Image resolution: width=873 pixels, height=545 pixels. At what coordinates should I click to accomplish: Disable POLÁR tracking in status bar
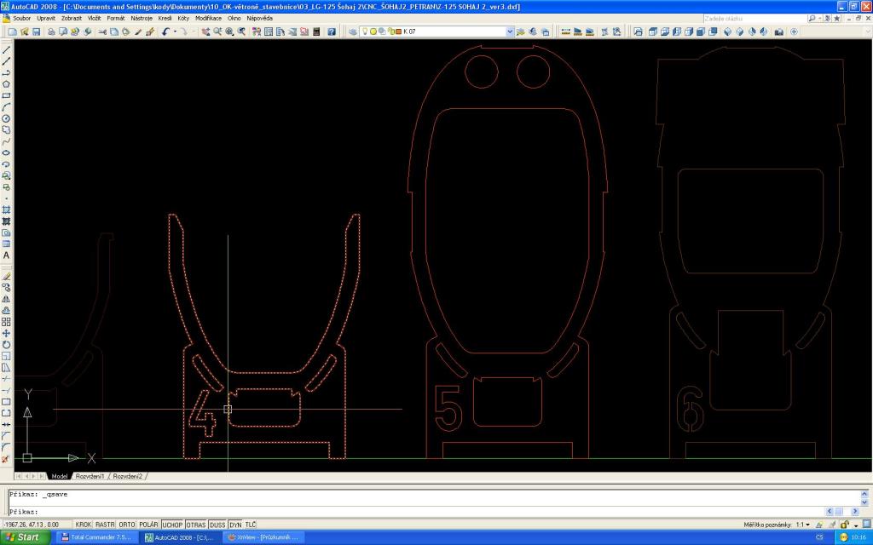click(x=149, y=525)
